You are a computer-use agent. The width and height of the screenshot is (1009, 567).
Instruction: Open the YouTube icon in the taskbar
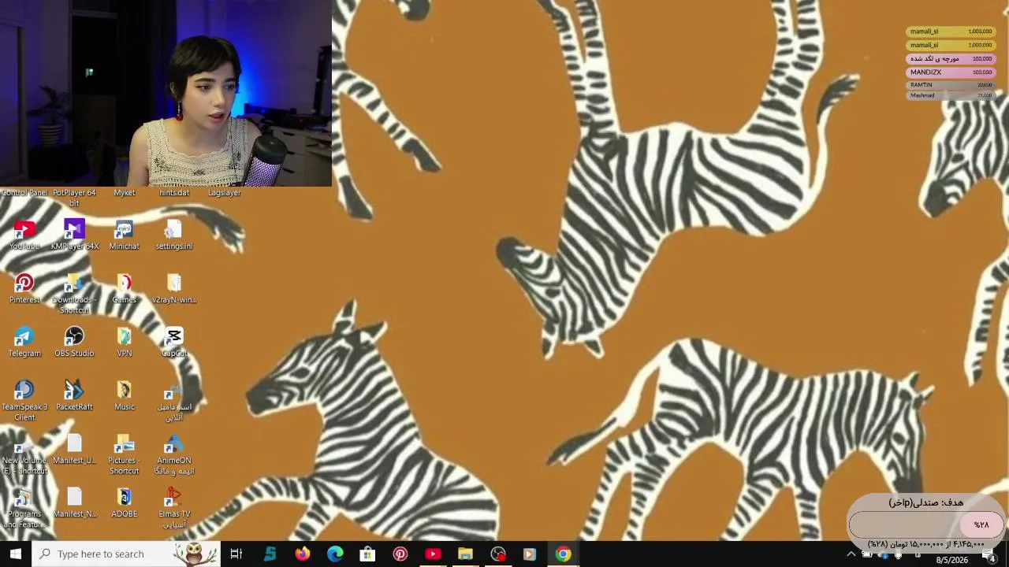(x=433, y=554)
